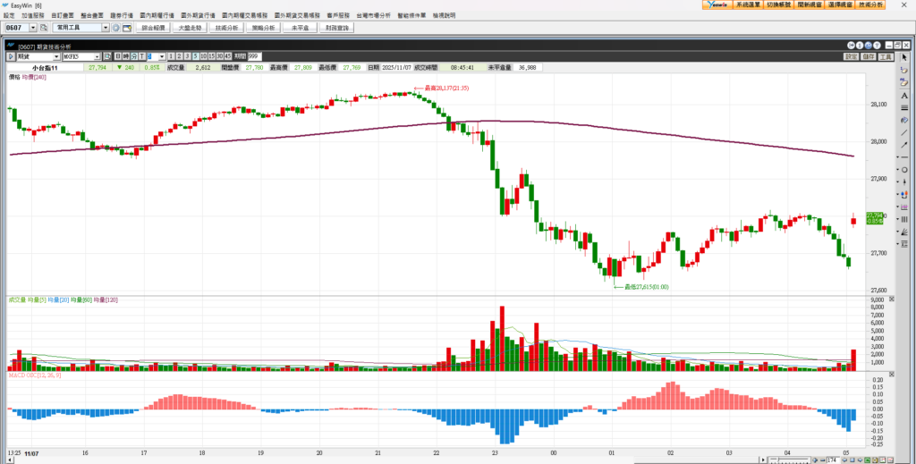The height and width of the screenshot is (464, 916).
Task: Click the 綜合報價 button
Action: click(152, 28)
